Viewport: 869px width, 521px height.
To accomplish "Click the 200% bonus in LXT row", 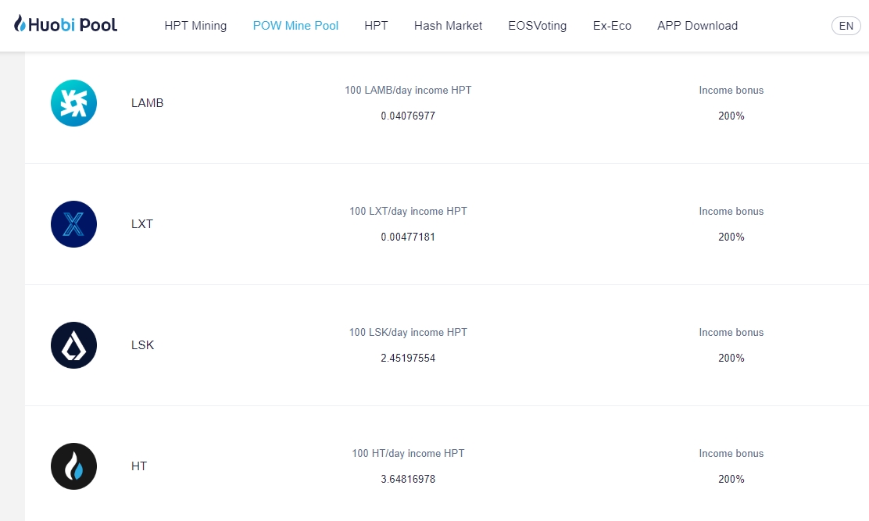I will [x=731, y=237].
